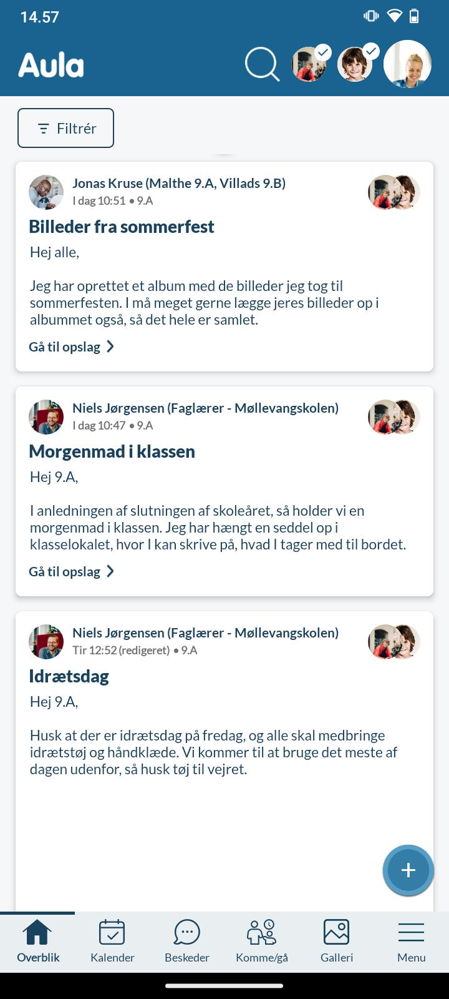
Task: Open the search magnifier icon
Action: tap(262, 64)
